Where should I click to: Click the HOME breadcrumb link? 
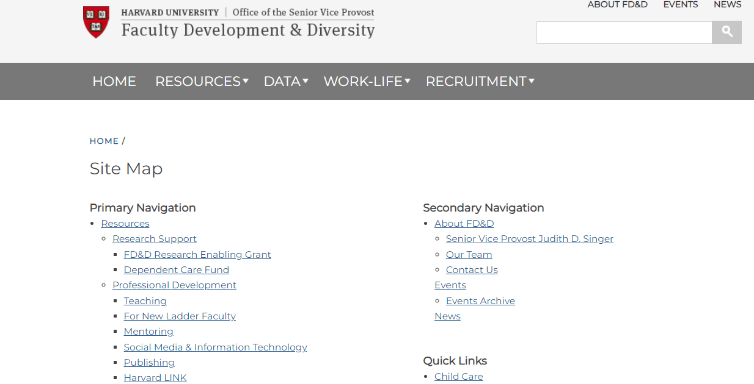104,141
